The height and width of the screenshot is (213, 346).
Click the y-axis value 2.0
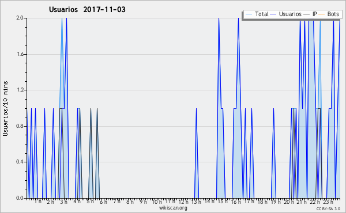coord(20,18)
